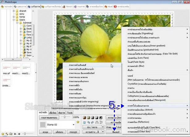Apply the brown sepia filter icon
The width and height of the screenshot is (190, 137).
click(84, 118)
